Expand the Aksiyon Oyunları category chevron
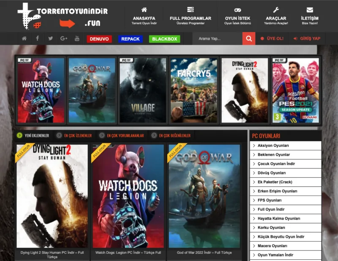 [x=254, y=145]
